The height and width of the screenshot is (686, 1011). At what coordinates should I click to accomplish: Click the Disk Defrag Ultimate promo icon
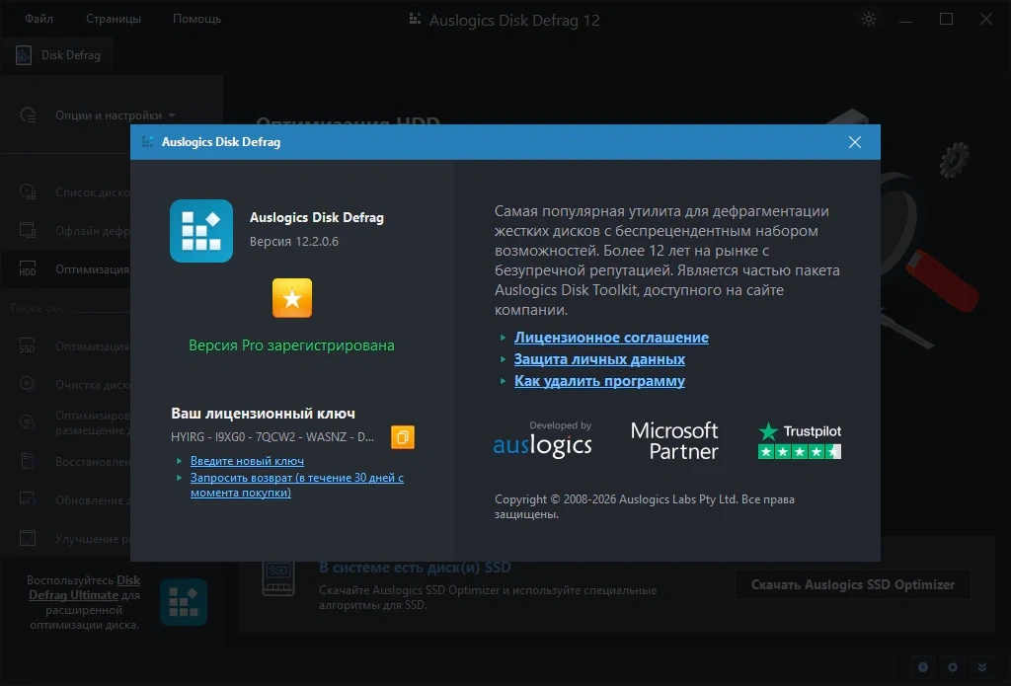(x=184, y=602)
